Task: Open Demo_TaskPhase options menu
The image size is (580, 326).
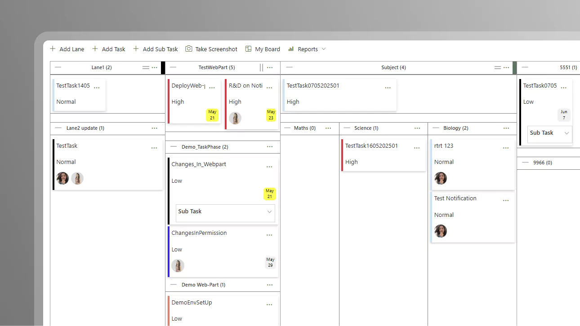Action: (270, 146)
